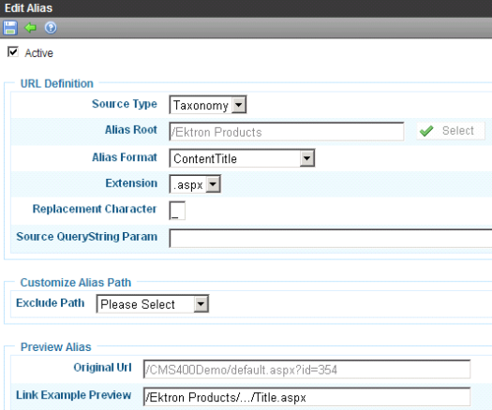Click the URL Definition section heading
This screenshot has height=410, width=492.
[x=57, y=83]
